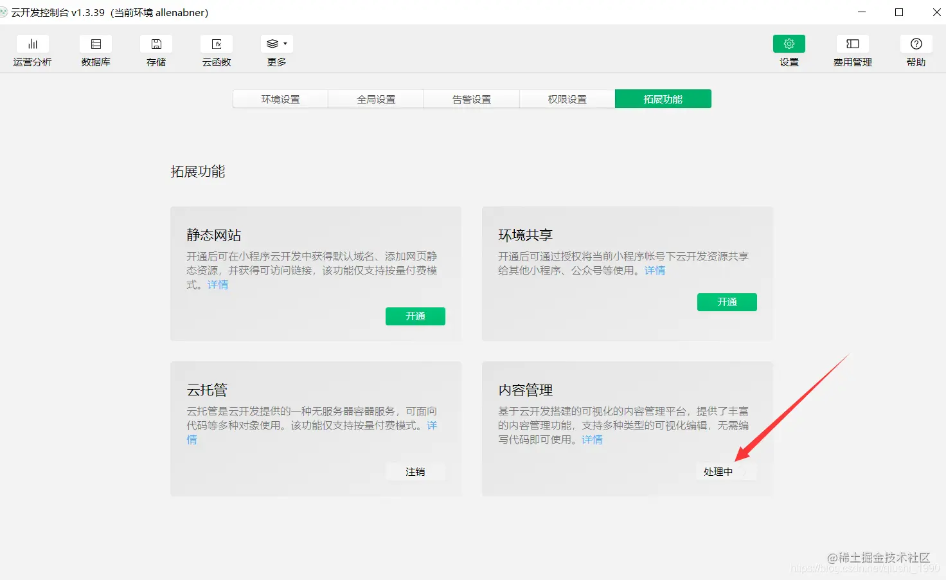
Task: Click the 拓展功能 page heading
Action: [x=198, y=172]
